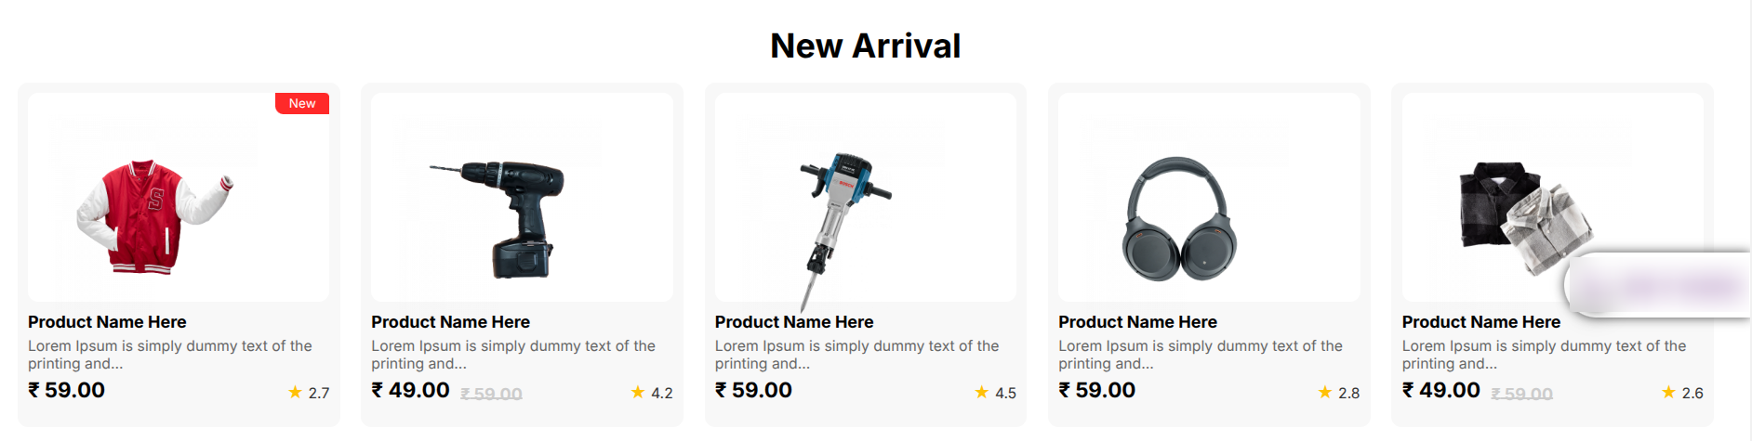Click the red New badge on jacket card

(x=302, y=103)
